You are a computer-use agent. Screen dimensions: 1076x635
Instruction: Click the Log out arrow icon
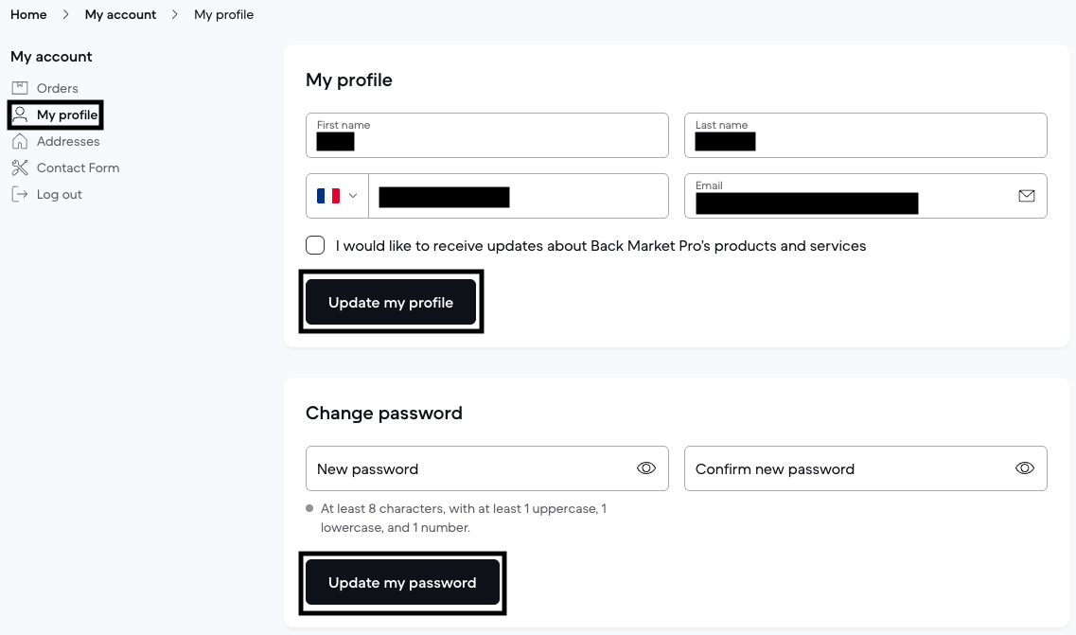(x=20, y=194)
